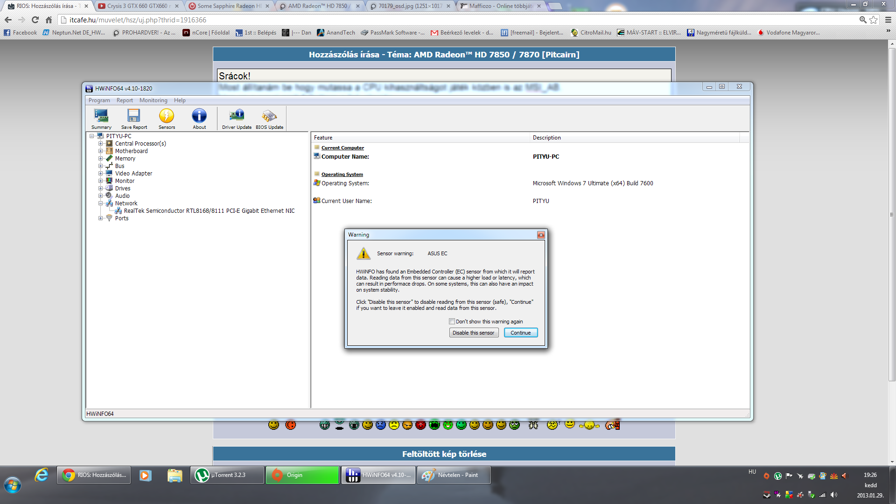
Task: Click the Current Computer heading link
Action: (x=343, y=148)
